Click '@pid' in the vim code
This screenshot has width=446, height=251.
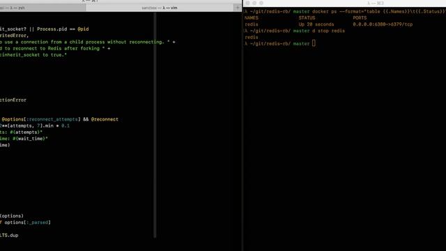pos(83,29)
